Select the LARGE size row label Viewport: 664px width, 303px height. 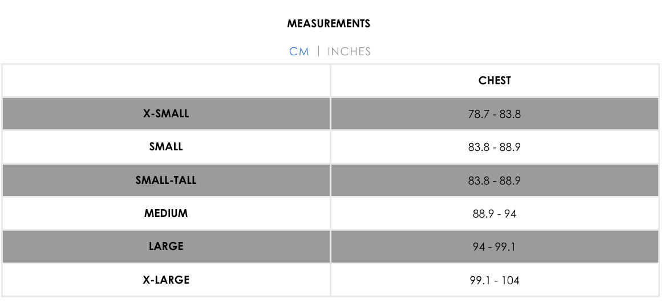(166, 247)
